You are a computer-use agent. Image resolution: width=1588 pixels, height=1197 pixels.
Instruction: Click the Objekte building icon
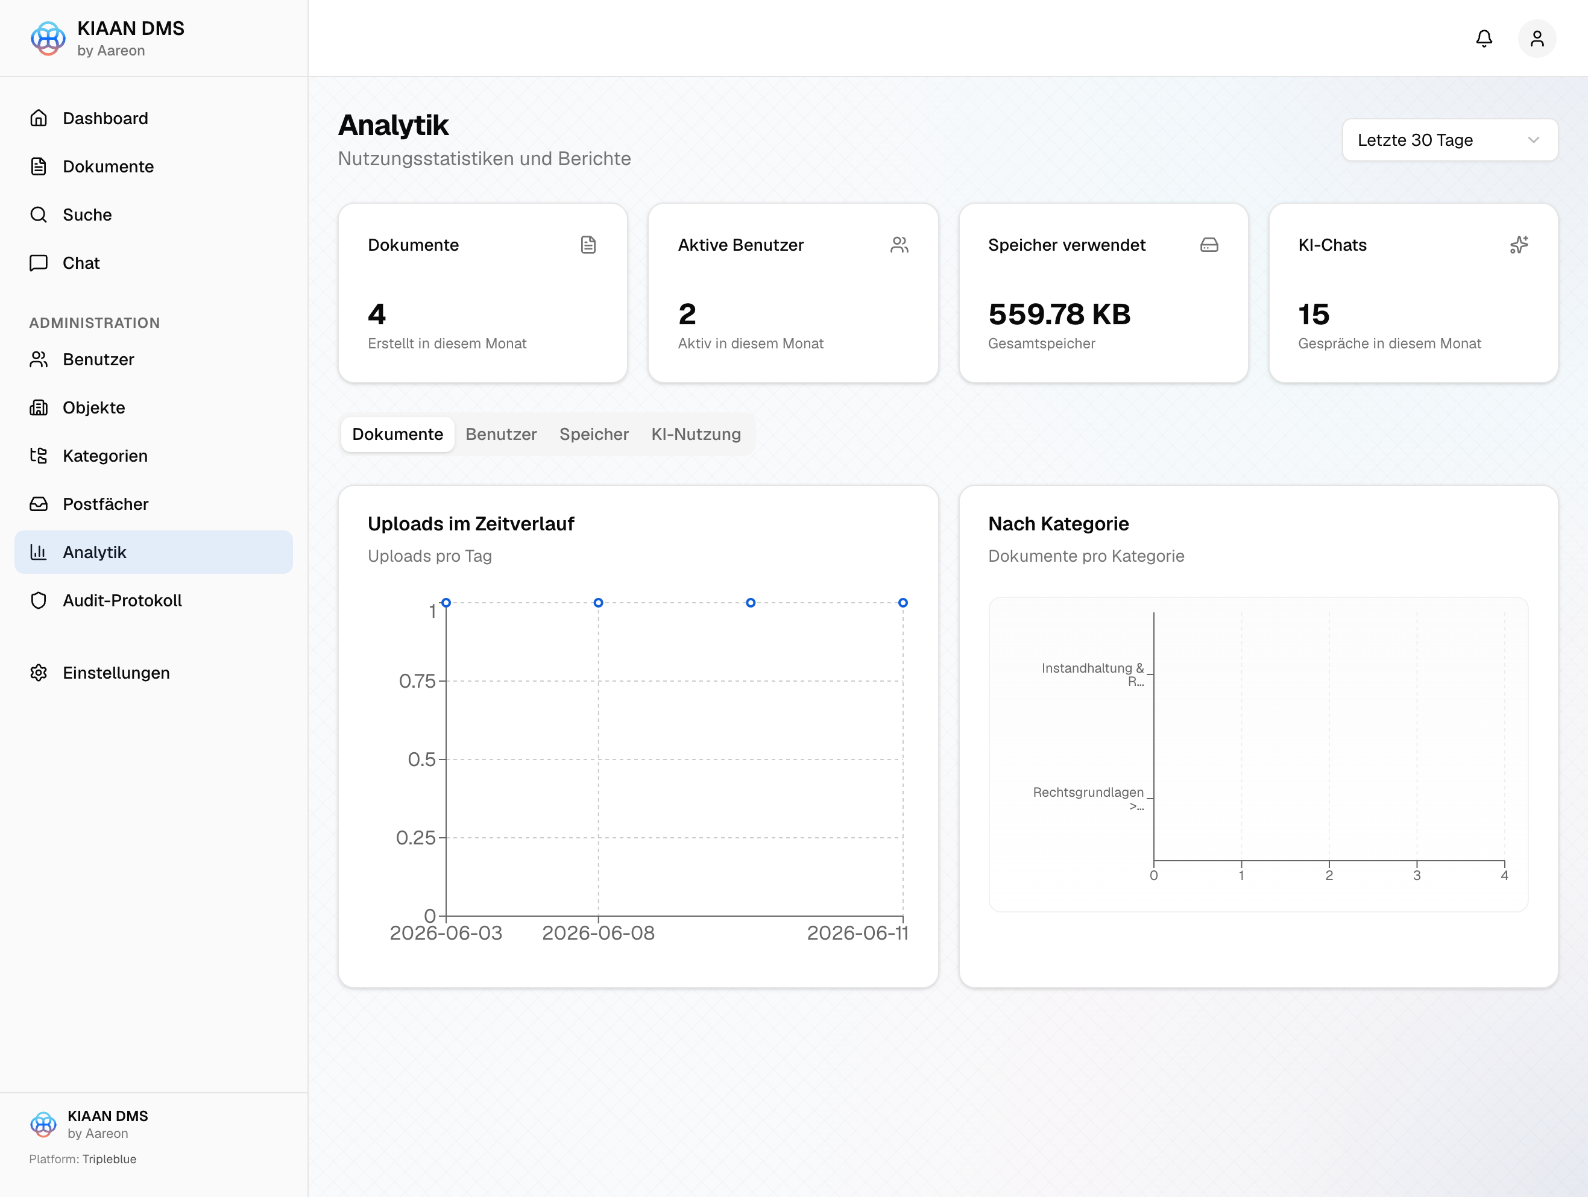[x=39, y=407]
